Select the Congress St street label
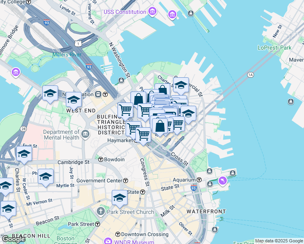The image size is (304, 244). tap(145, 172)
